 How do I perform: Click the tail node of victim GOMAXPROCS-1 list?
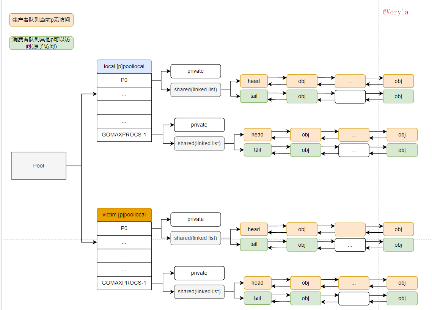257,298
